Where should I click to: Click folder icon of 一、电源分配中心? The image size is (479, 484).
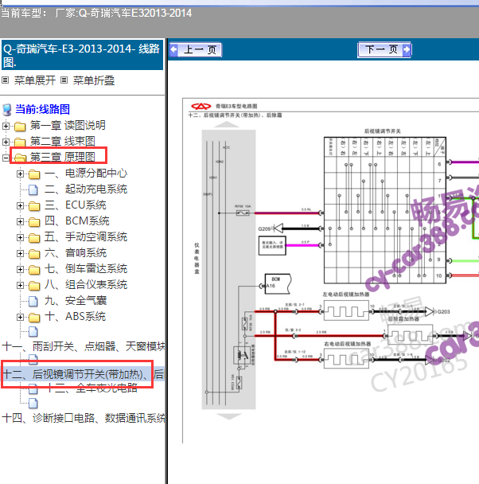[34, 174]
